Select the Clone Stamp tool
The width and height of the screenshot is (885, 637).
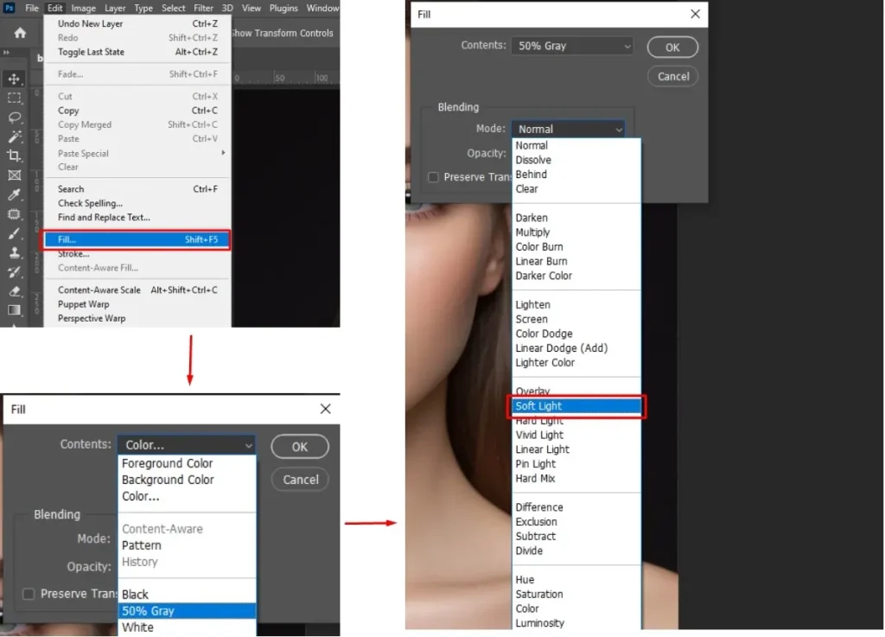[x=14, y=252]
